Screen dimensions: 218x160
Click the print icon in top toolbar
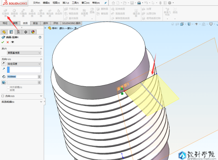coord(139,3)
